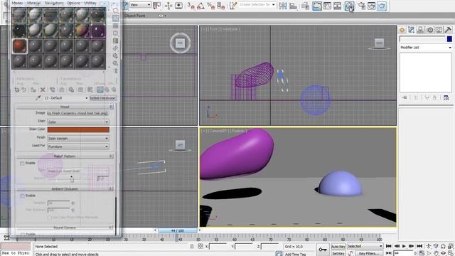
Task: Click the Align tool icon
Action: click(x=293, y=6)
